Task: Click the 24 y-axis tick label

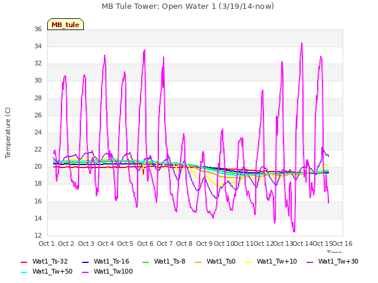Action: pyautogui.click(x=38, y=132)
